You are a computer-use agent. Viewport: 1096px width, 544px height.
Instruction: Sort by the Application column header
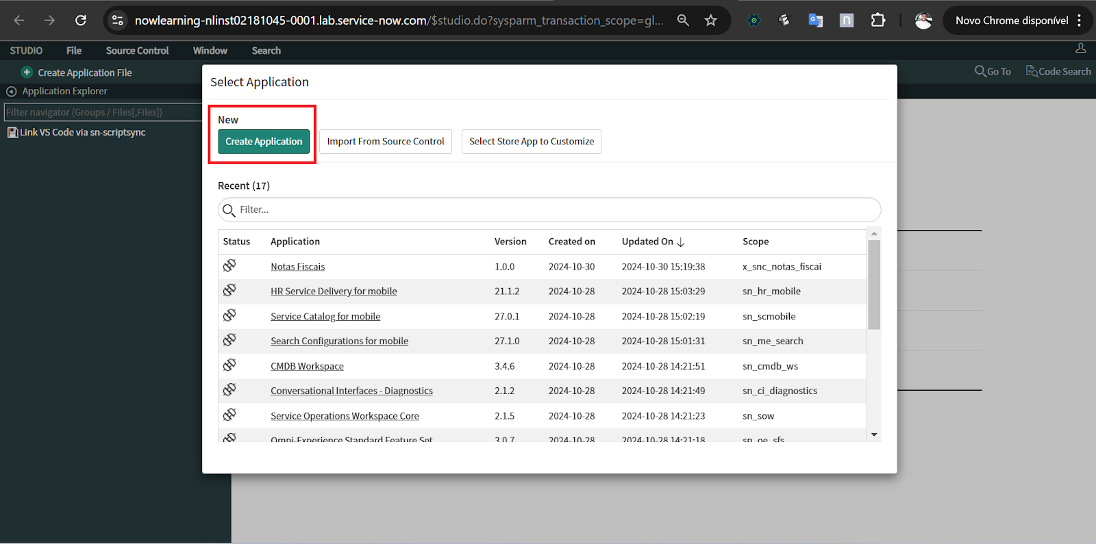[295, 242]
